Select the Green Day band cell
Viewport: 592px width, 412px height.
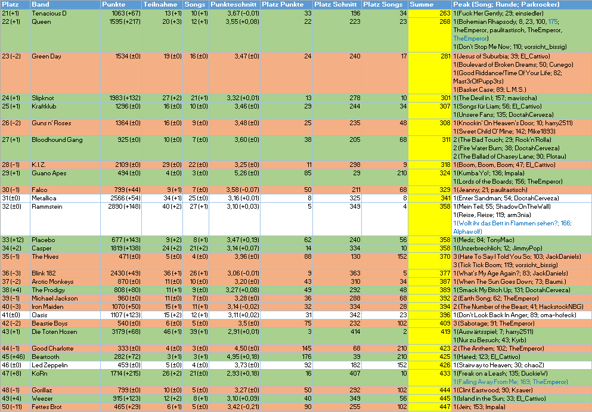click(x=66, y=73)
